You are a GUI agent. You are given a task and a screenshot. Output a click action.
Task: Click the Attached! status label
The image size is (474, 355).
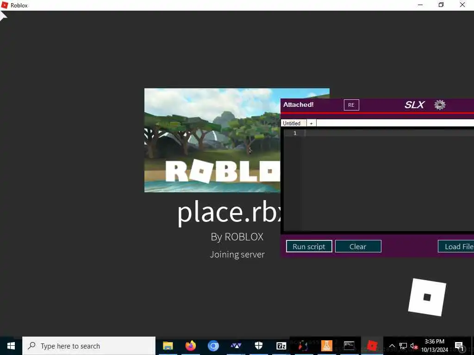coord(299,104)
